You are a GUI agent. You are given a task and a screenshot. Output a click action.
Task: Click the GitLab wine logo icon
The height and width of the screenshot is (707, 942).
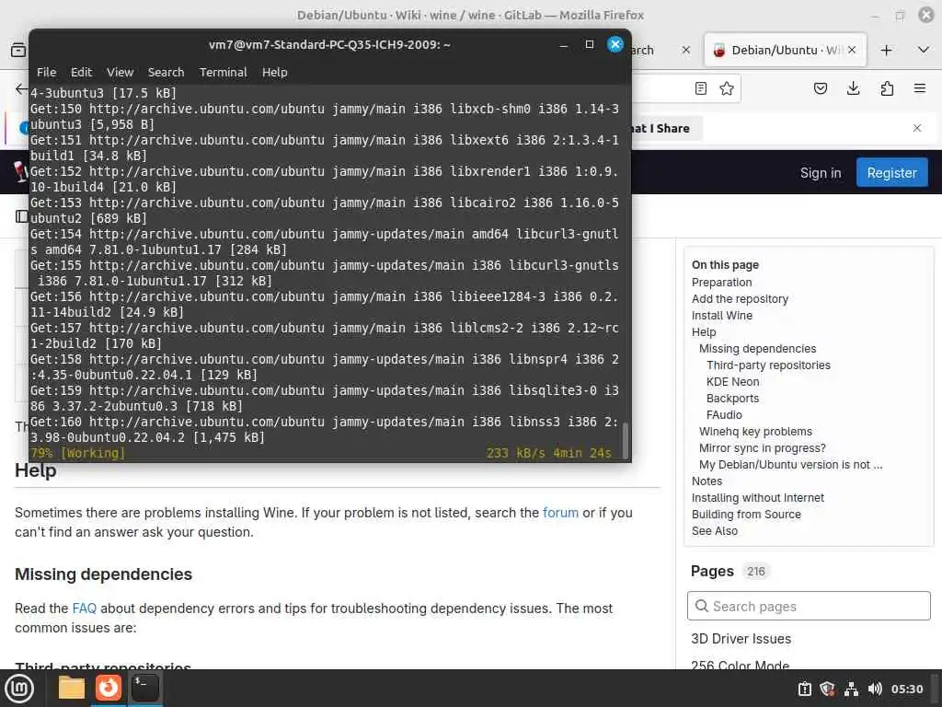pyautogui.click(x=22, y=172)
